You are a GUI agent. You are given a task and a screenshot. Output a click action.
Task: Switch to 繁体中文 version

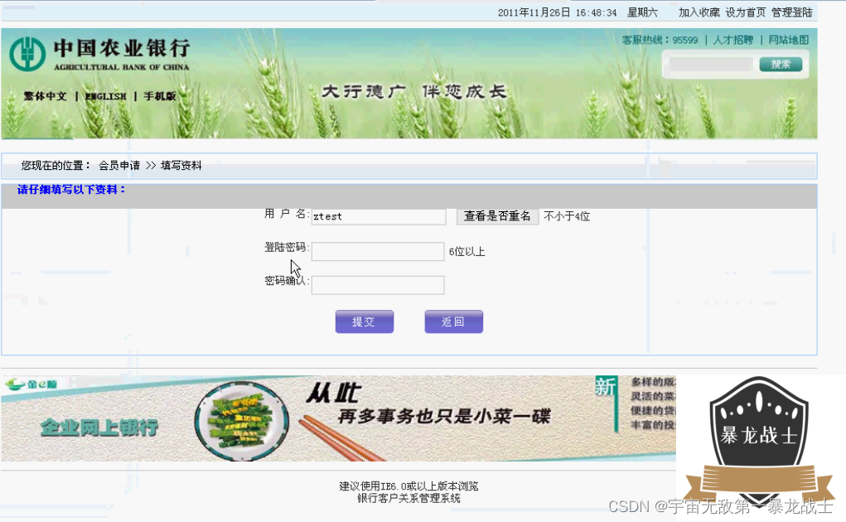(x=45, y=96)
